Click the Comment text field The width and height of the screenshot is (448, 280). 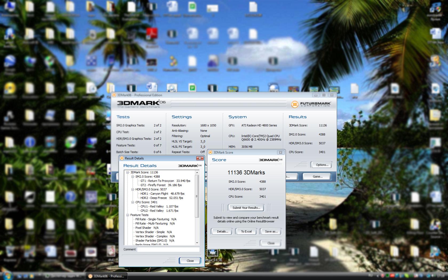(x=168, y=249)
